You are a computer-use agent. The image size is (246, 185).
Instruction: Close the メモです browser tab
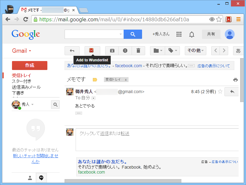(x=73, y=10)
